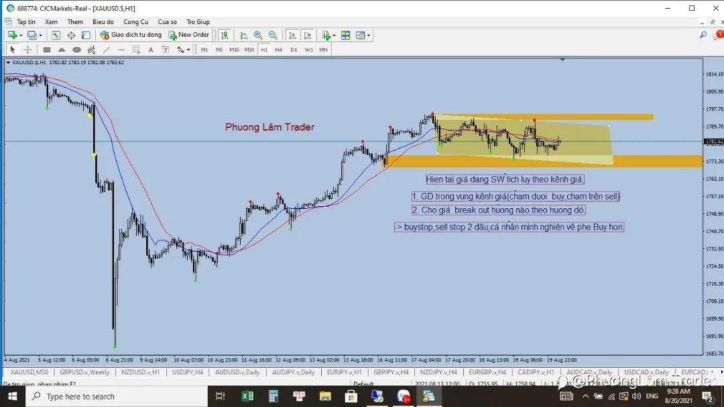
Task: Open the Tap tin menu
Action: [x=26, y=21]
